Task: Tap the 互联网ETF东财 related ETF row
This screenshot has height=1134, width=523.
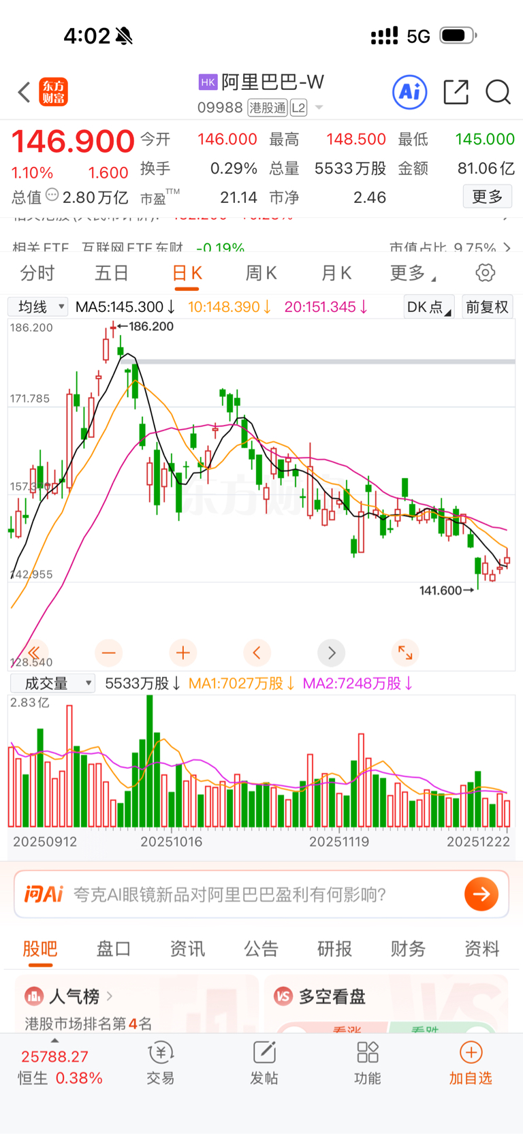Action: 261,247
